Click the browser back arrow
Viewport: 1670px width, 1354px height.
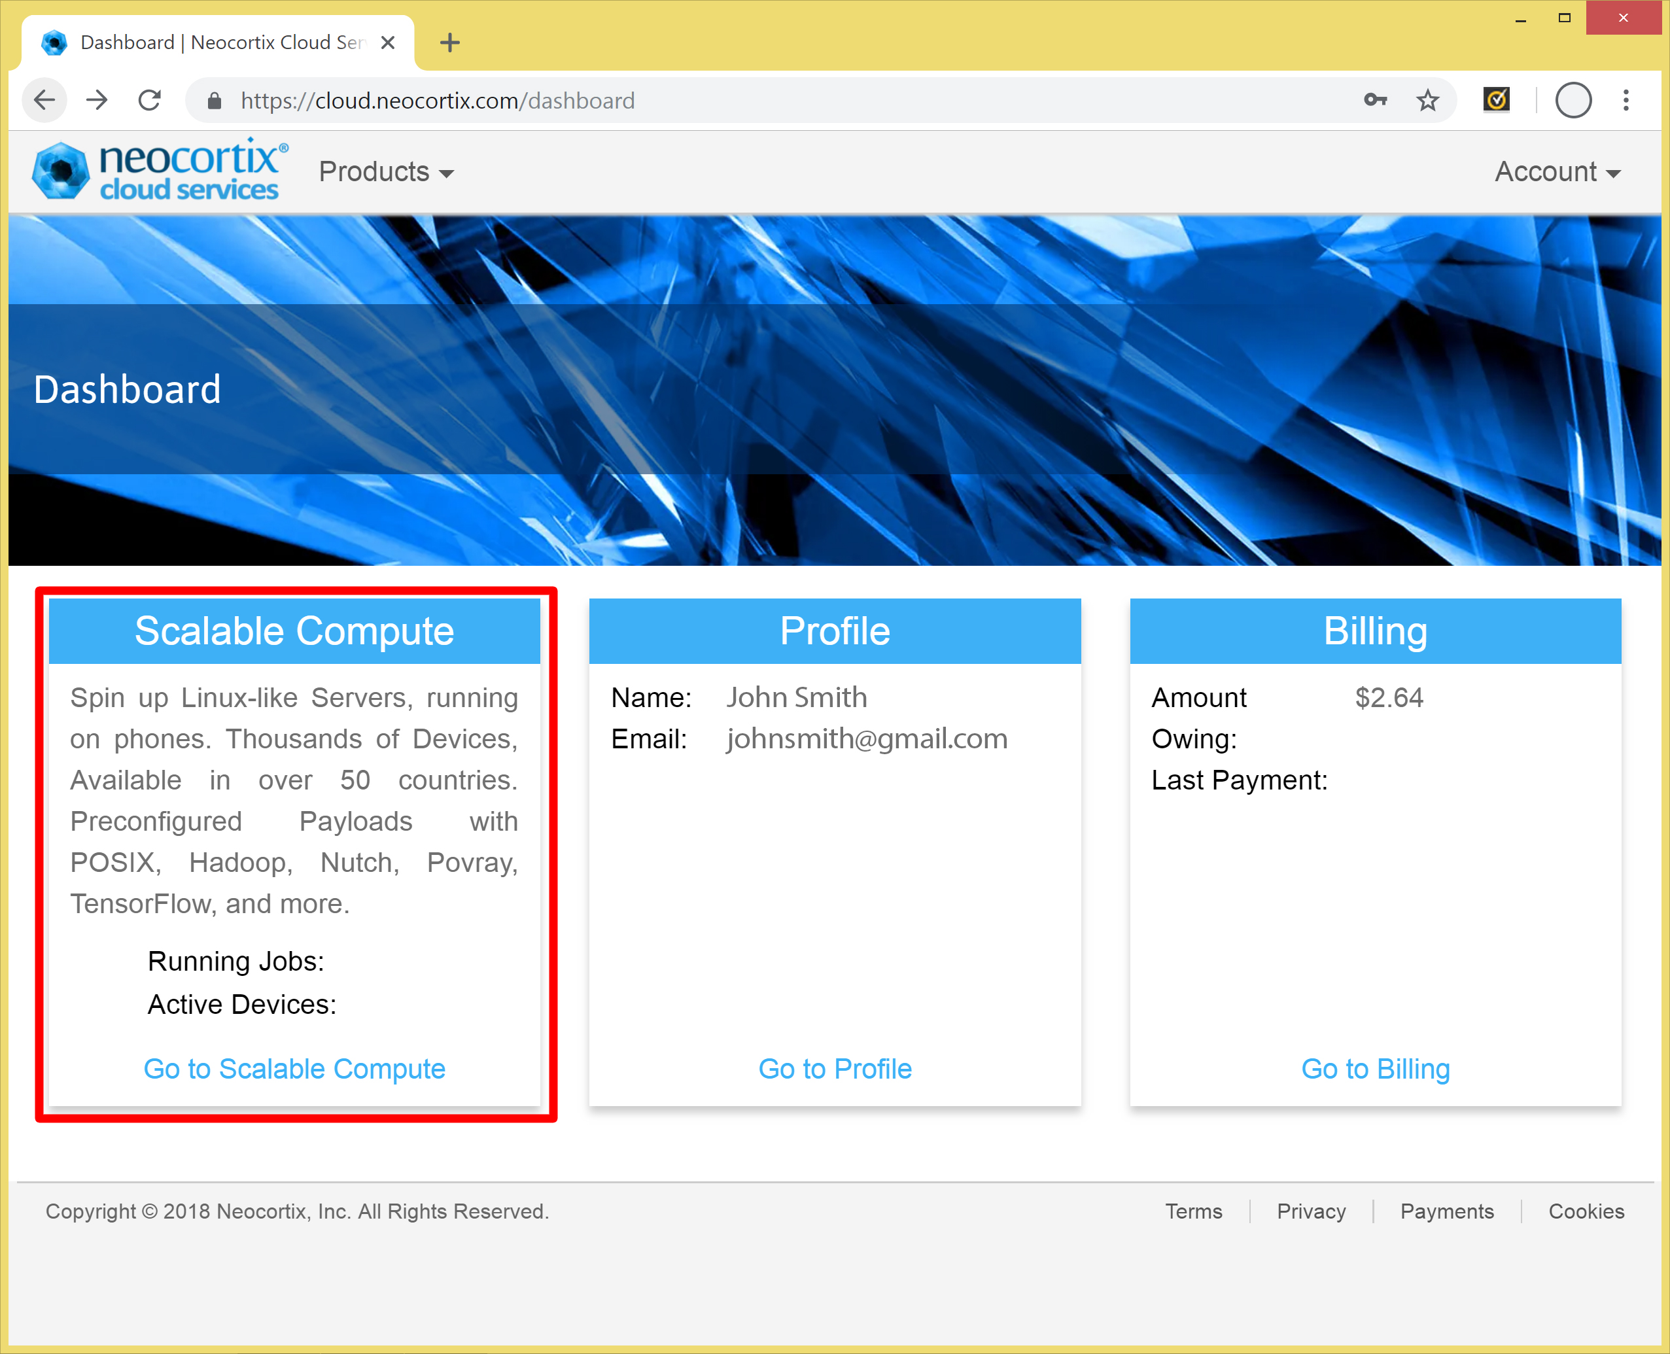(44, 100)
